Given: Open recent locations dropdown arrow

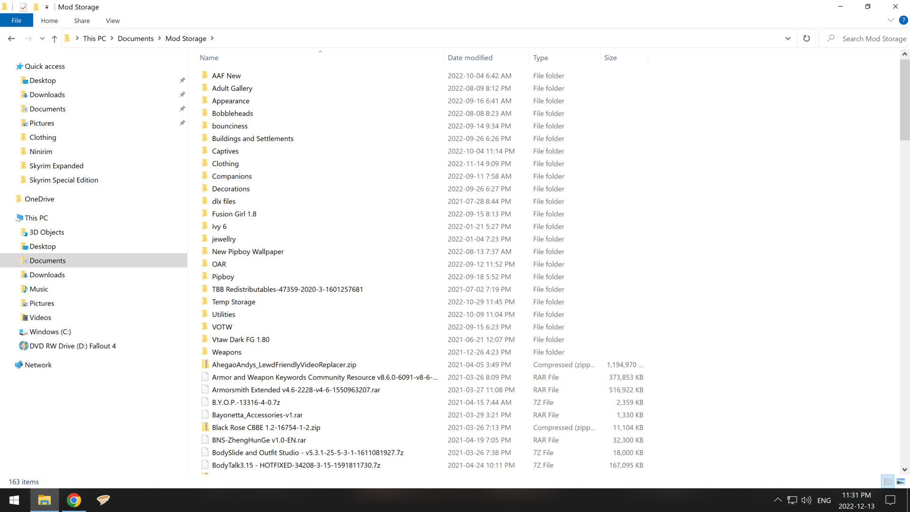Looking at the screenshot, I should [42, 38].
